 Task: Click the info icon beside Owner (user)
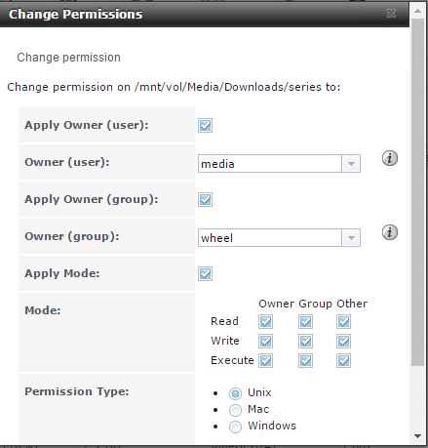pyautogui.click(x=389, y=158)
